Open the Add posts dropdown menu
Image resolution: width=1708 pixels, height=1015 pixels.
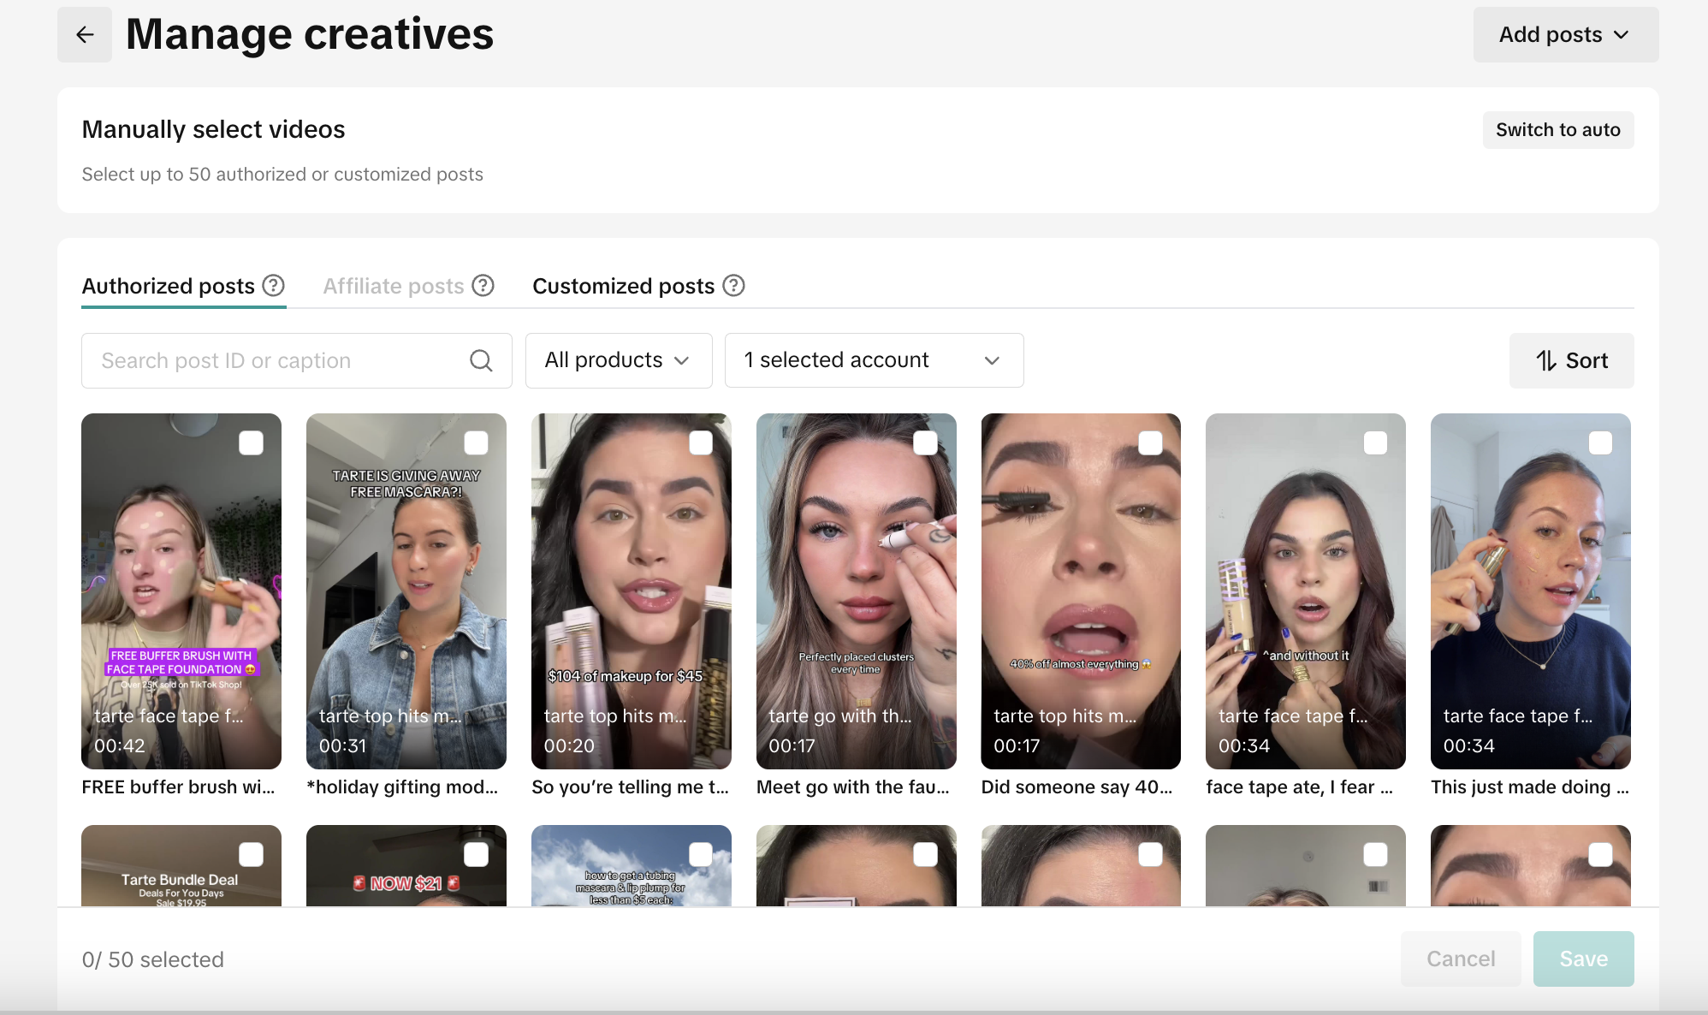click(1565, 34)
